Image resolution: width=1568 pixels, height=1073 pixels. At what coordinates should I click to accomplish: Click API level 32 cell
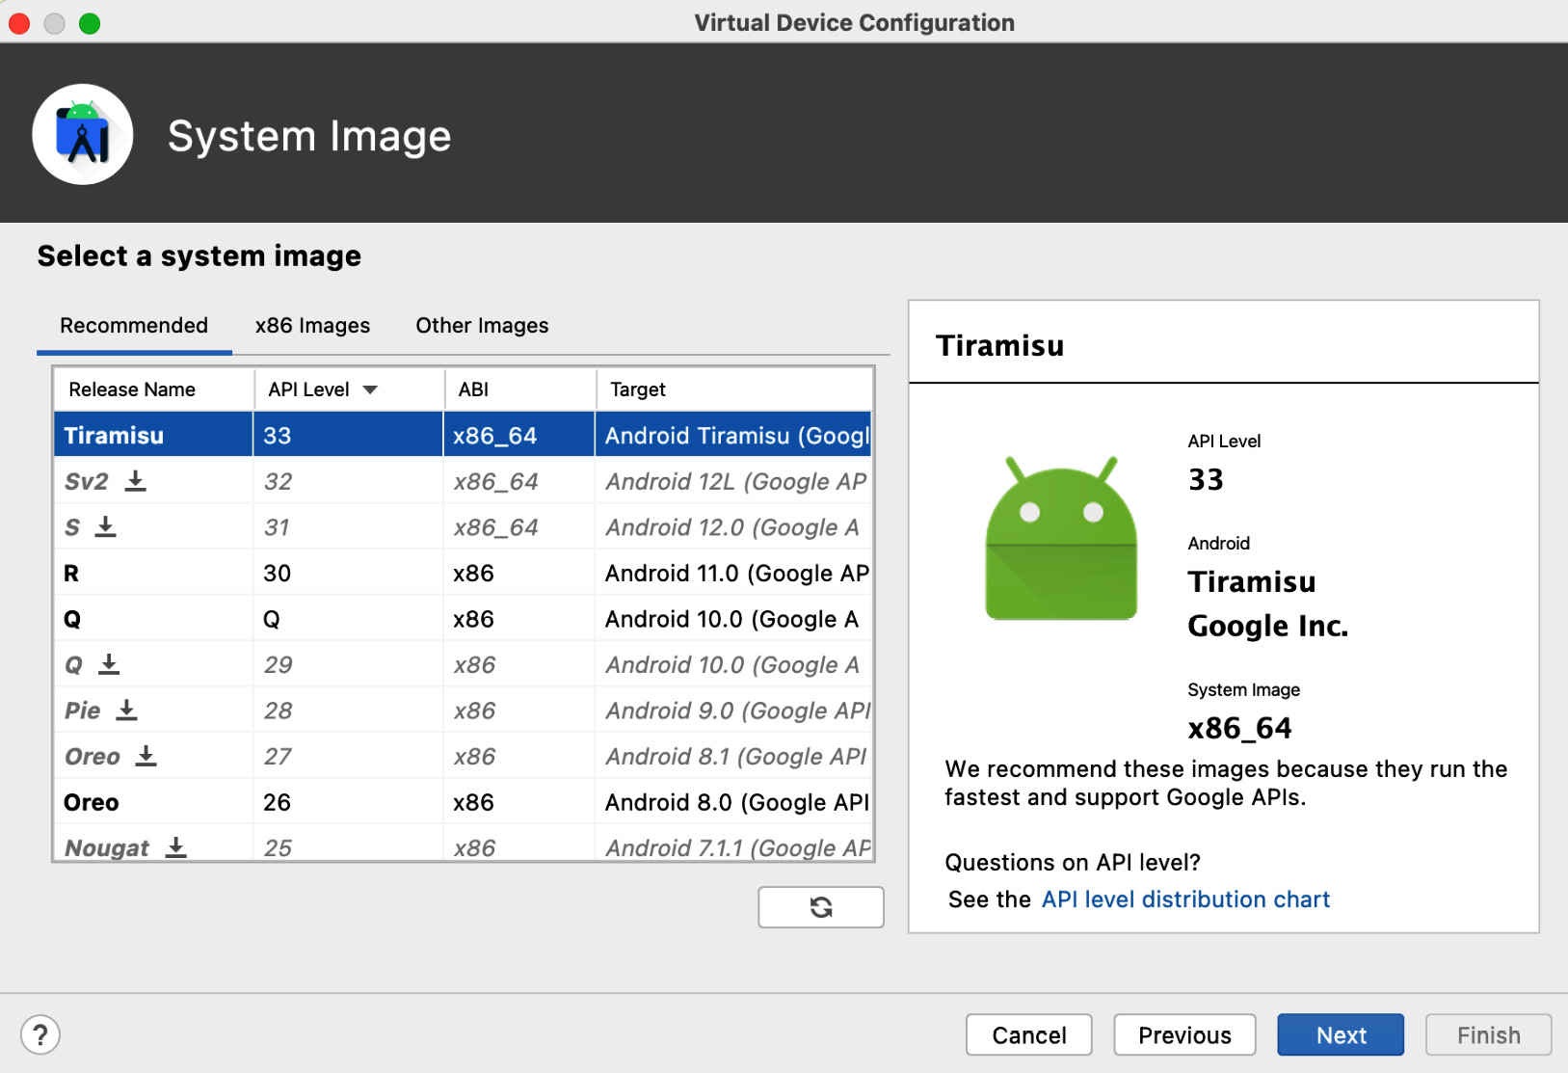coord(348,481)
